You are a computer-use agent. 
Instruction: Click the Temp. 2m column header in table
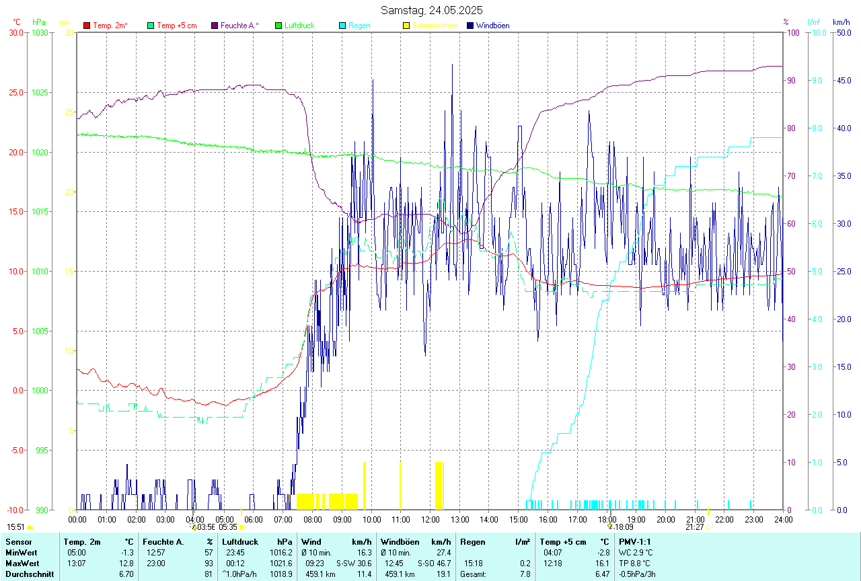(82, 542)
